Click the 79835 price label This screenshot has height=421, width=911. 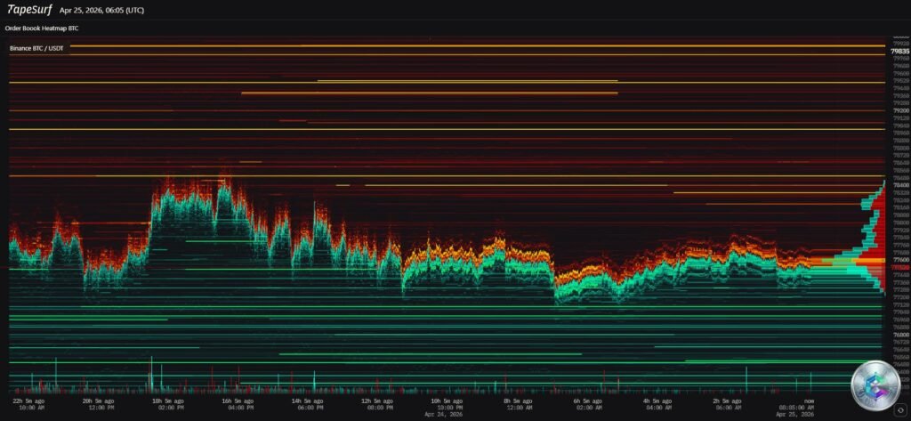[899, 51]
